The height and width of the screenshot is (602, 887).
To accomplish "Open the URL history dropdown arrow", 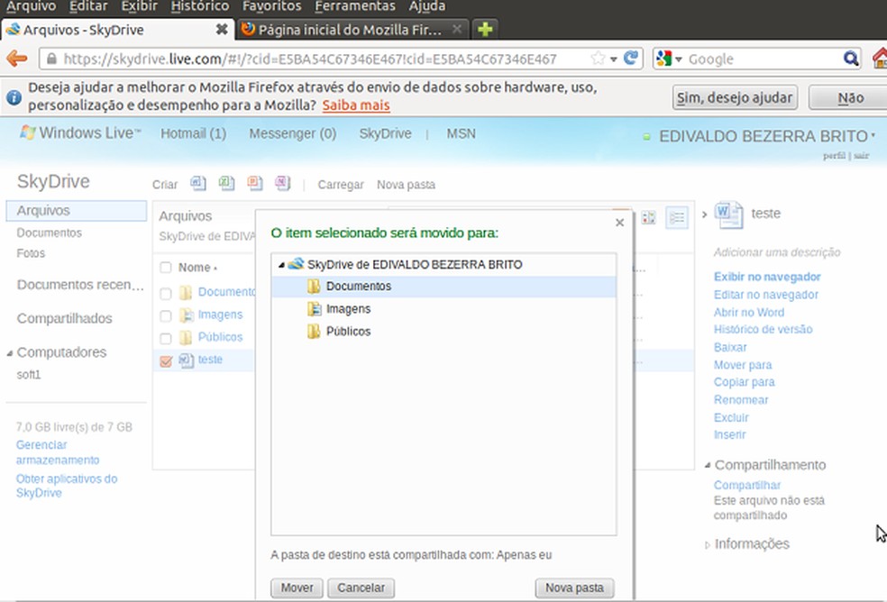I will pyautogui.click(x=614, y=59).
